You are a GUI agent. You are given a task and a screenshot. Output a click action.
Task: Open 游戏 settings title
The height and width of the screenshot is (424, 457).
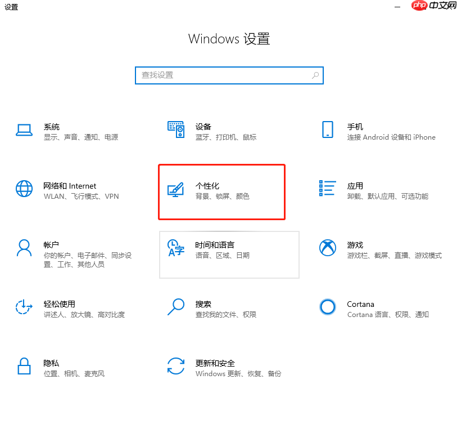[x=355, y=245]
